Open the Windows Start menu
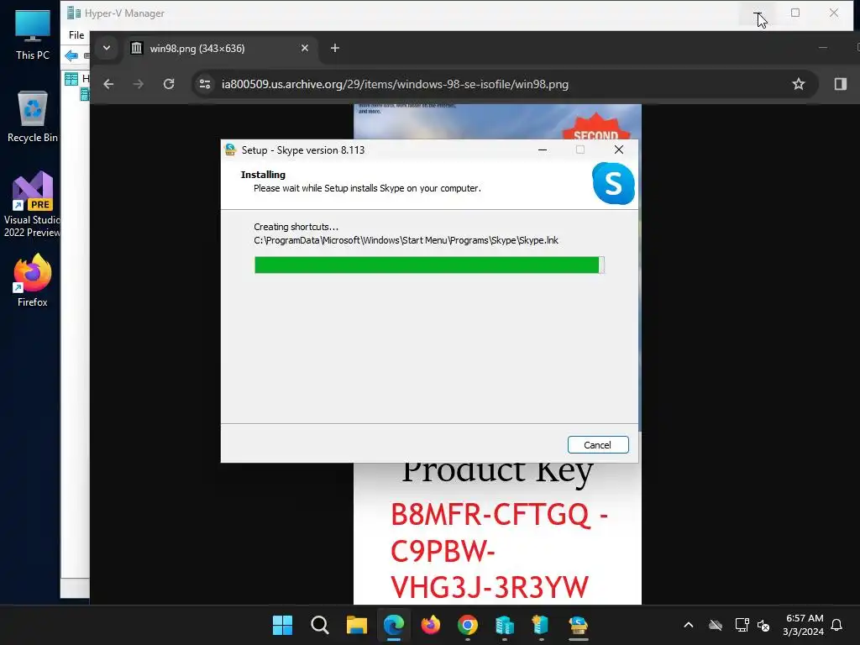860x645 pixels. 282,625
